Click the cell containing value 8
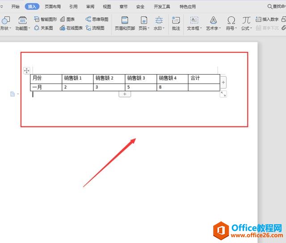Screen dimensions: 286x243 coord(172,87)
